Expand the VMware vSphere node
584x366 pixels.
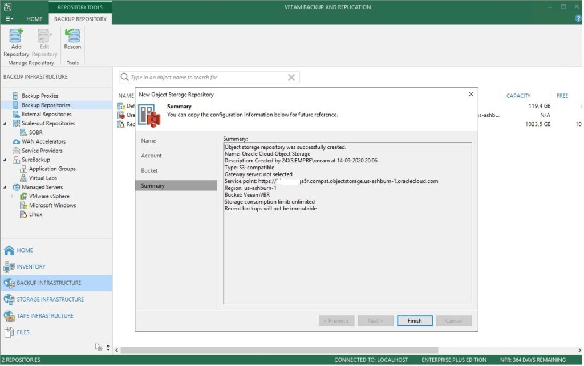[x=12, y=196]
